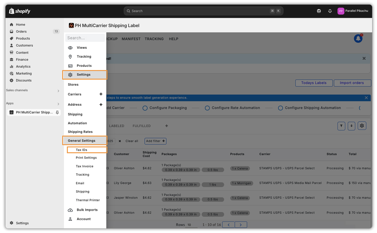
Task: Click the Content icon in sidebar
Action: 11,52
